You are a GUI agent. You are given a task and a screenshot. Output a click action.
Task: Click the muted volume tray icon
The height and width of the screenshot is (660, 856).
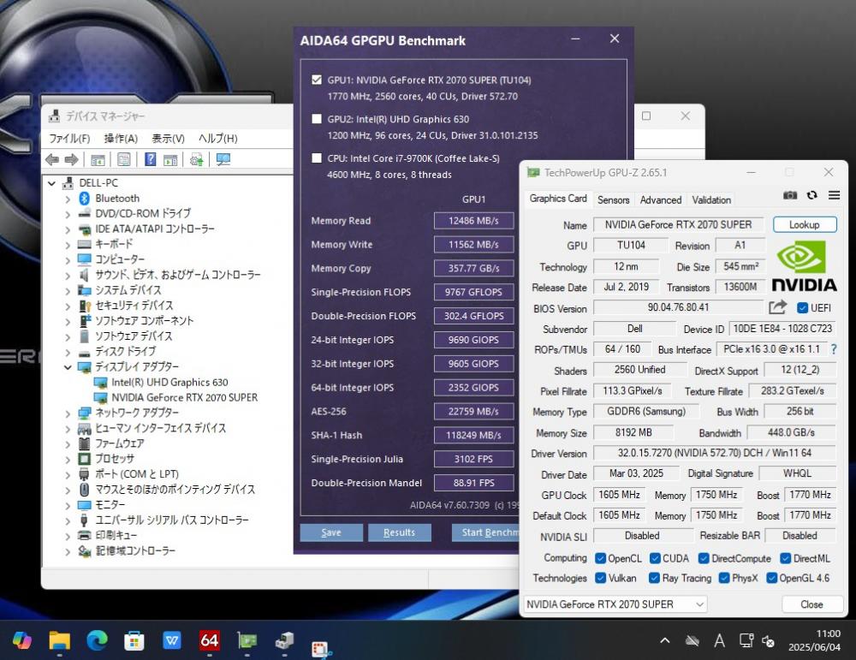coord(768,641)
